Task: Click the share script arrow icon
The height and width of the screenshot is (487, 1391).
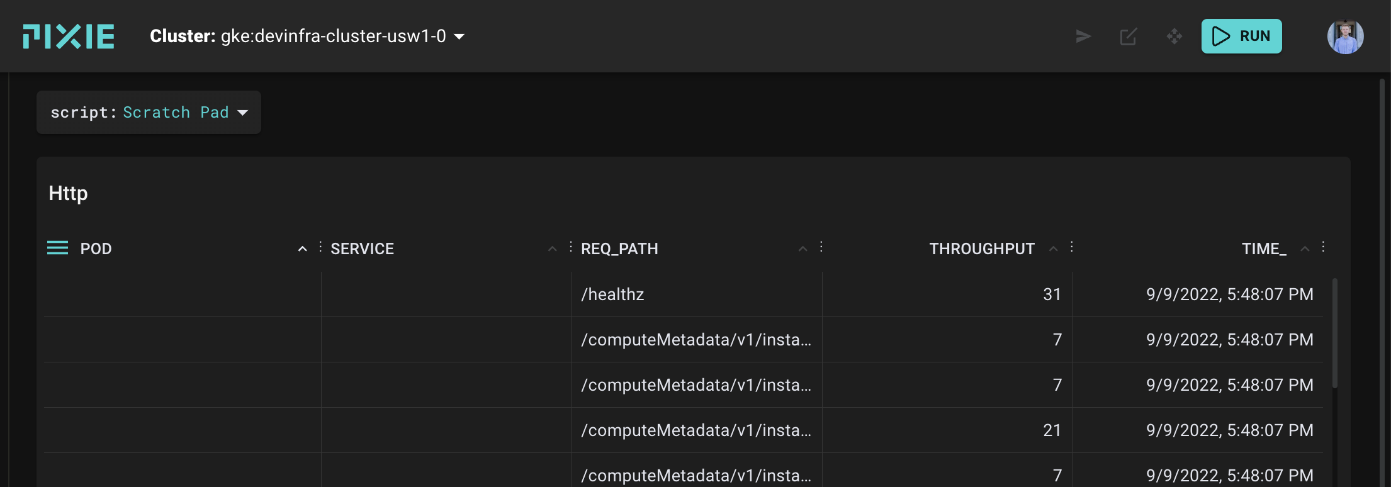Action: (x=1083, y=36)
